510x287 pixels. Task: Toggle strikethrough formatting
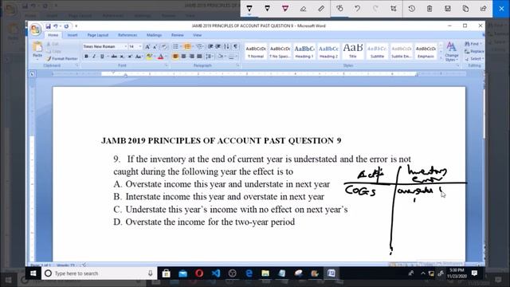click(114, 57)
